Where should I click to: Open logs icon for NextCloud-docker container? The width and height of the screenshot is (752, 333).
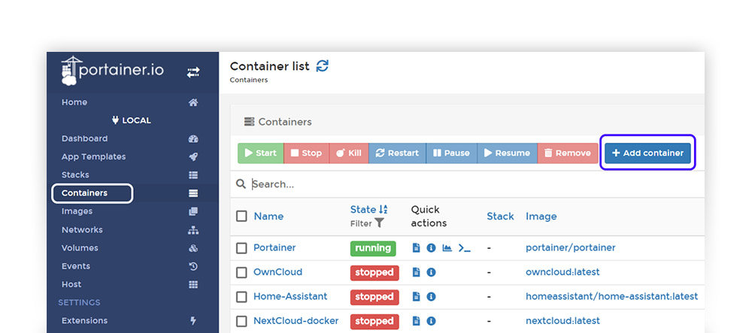pos(417,321)
